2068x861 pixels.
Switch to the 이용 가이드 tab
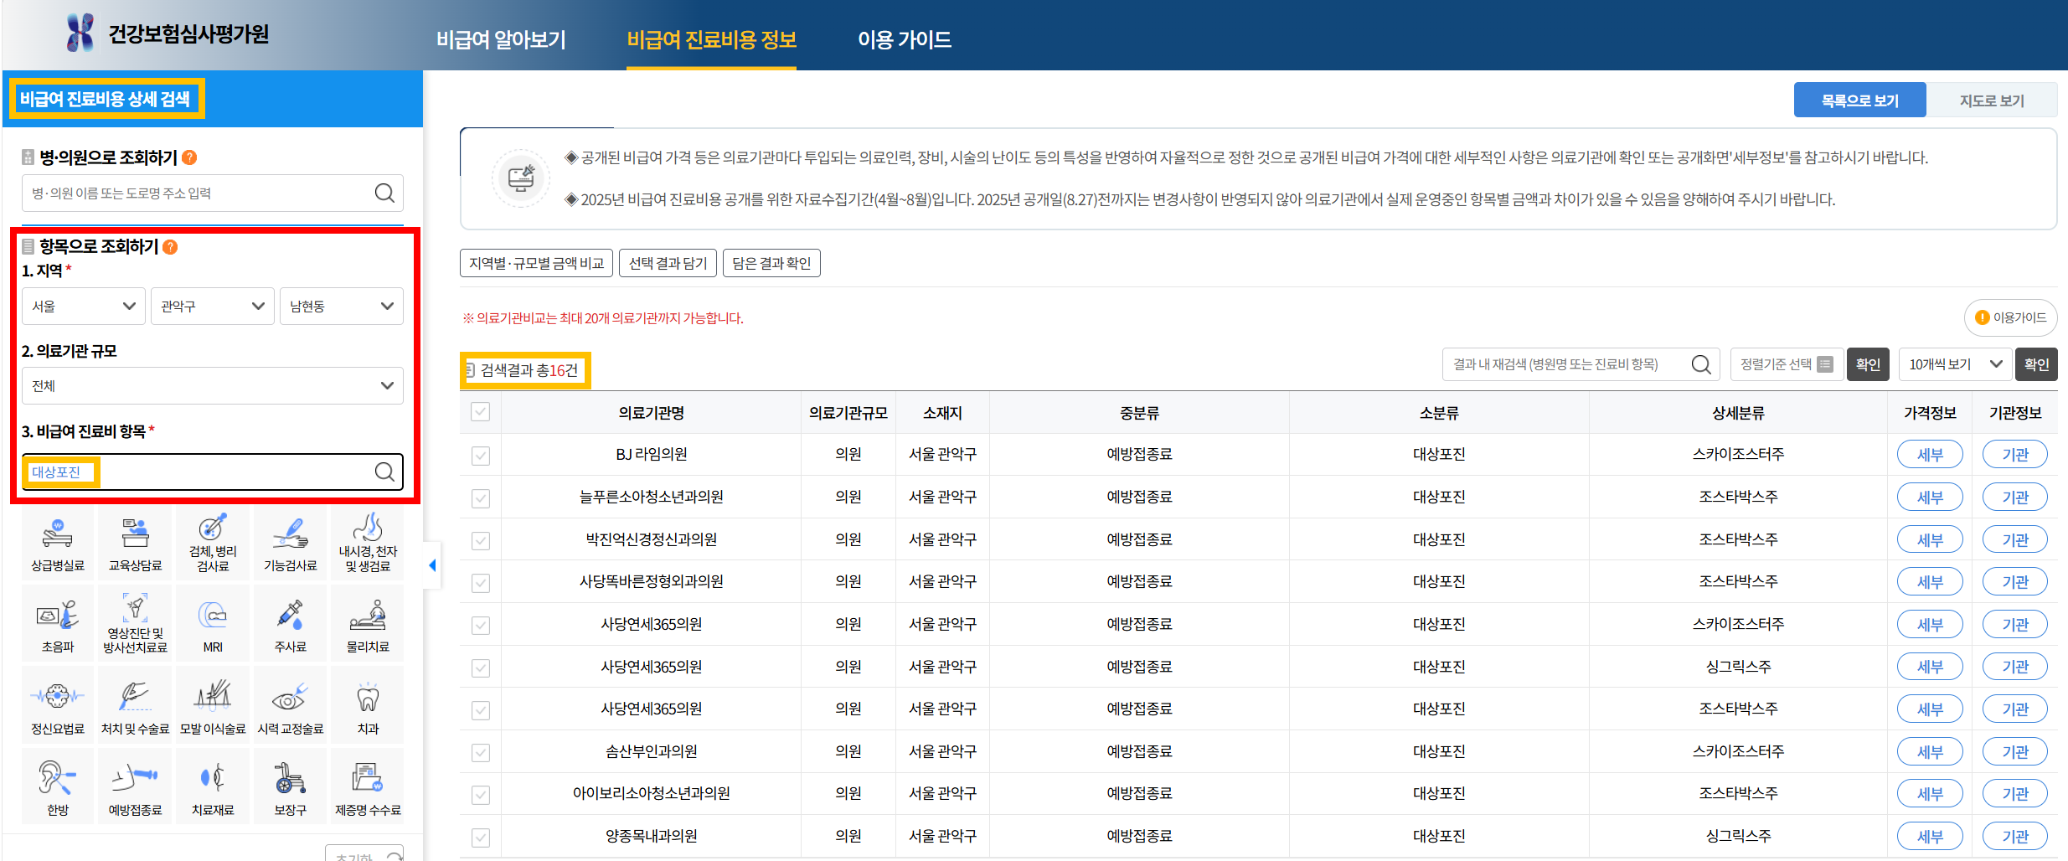(x=903, y=39)
